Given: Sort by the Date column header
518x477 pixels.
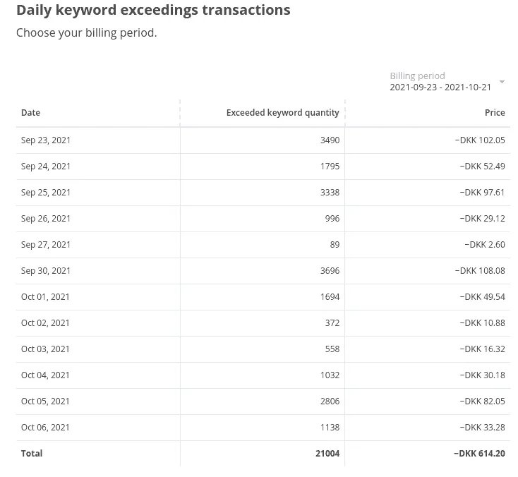Looking at the screenshot, I should coord(31,113).
